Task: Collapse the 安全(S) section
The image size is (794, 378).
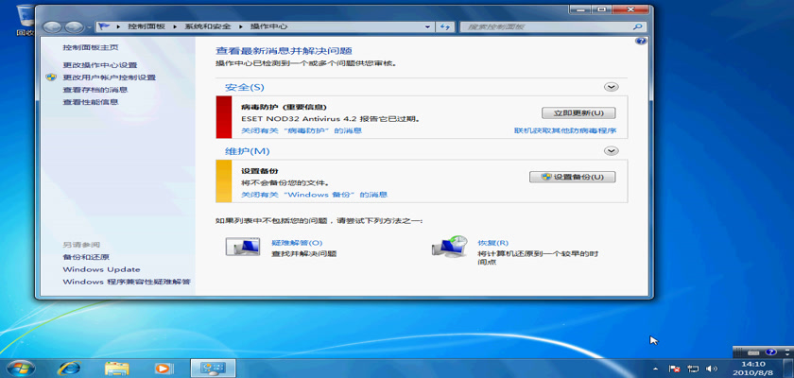Action: pyautogui.click(x=611, y=87)
